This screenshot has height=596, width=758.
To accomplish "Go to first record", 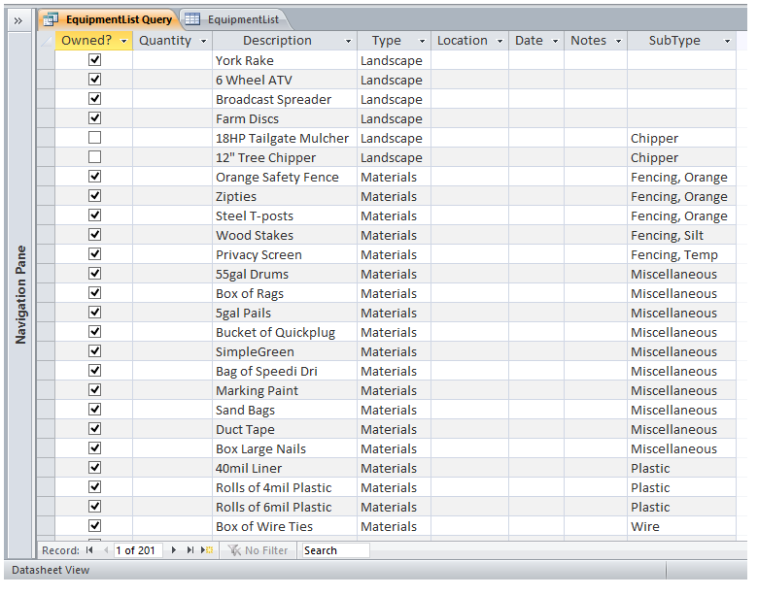I will (x=89, y=550).
